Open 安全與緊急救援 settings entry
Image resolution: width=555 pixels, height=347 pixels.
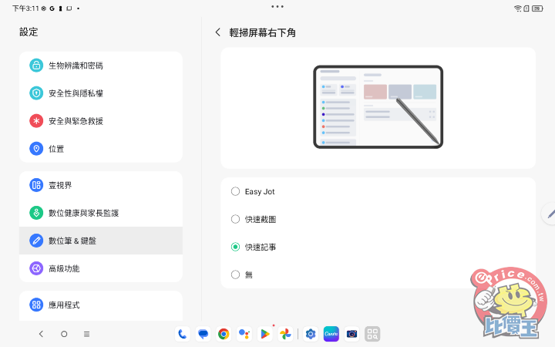coord(101,121)
